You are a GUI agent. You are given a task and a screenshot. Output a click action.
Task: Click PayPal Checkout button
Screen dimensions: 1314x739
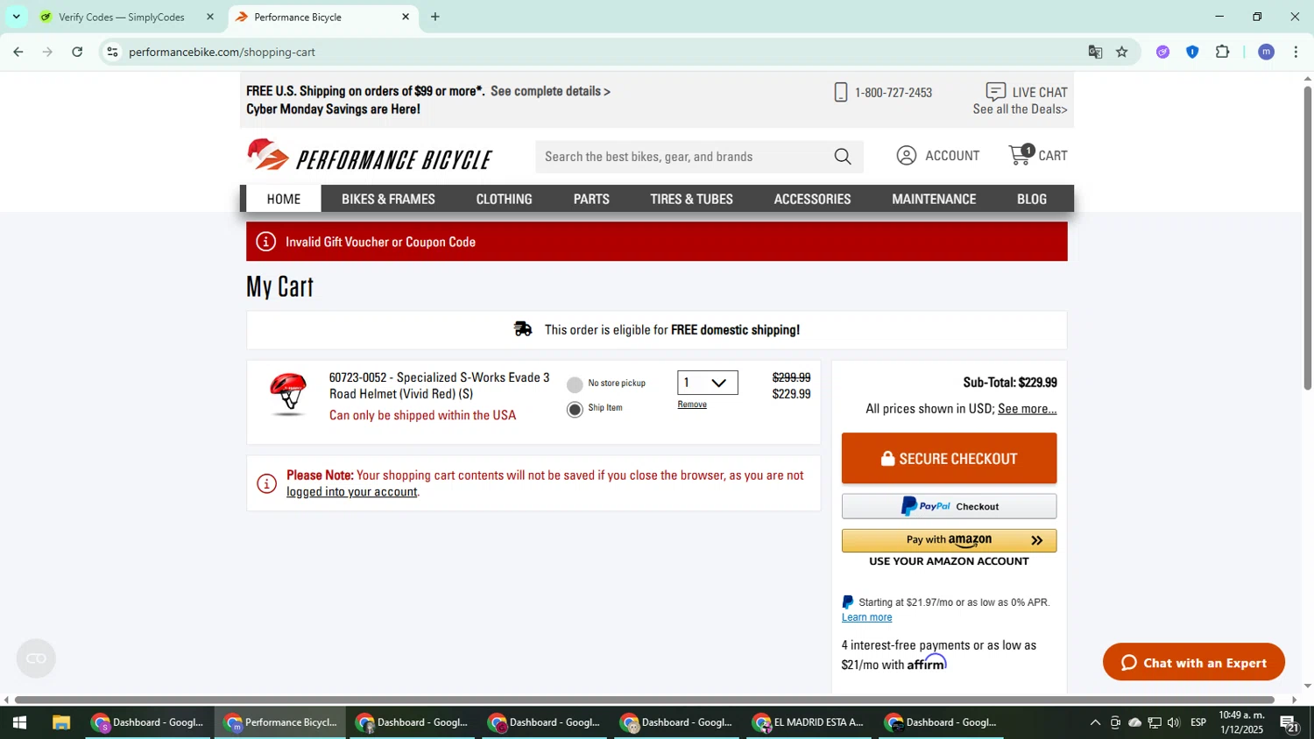point(949,506)
